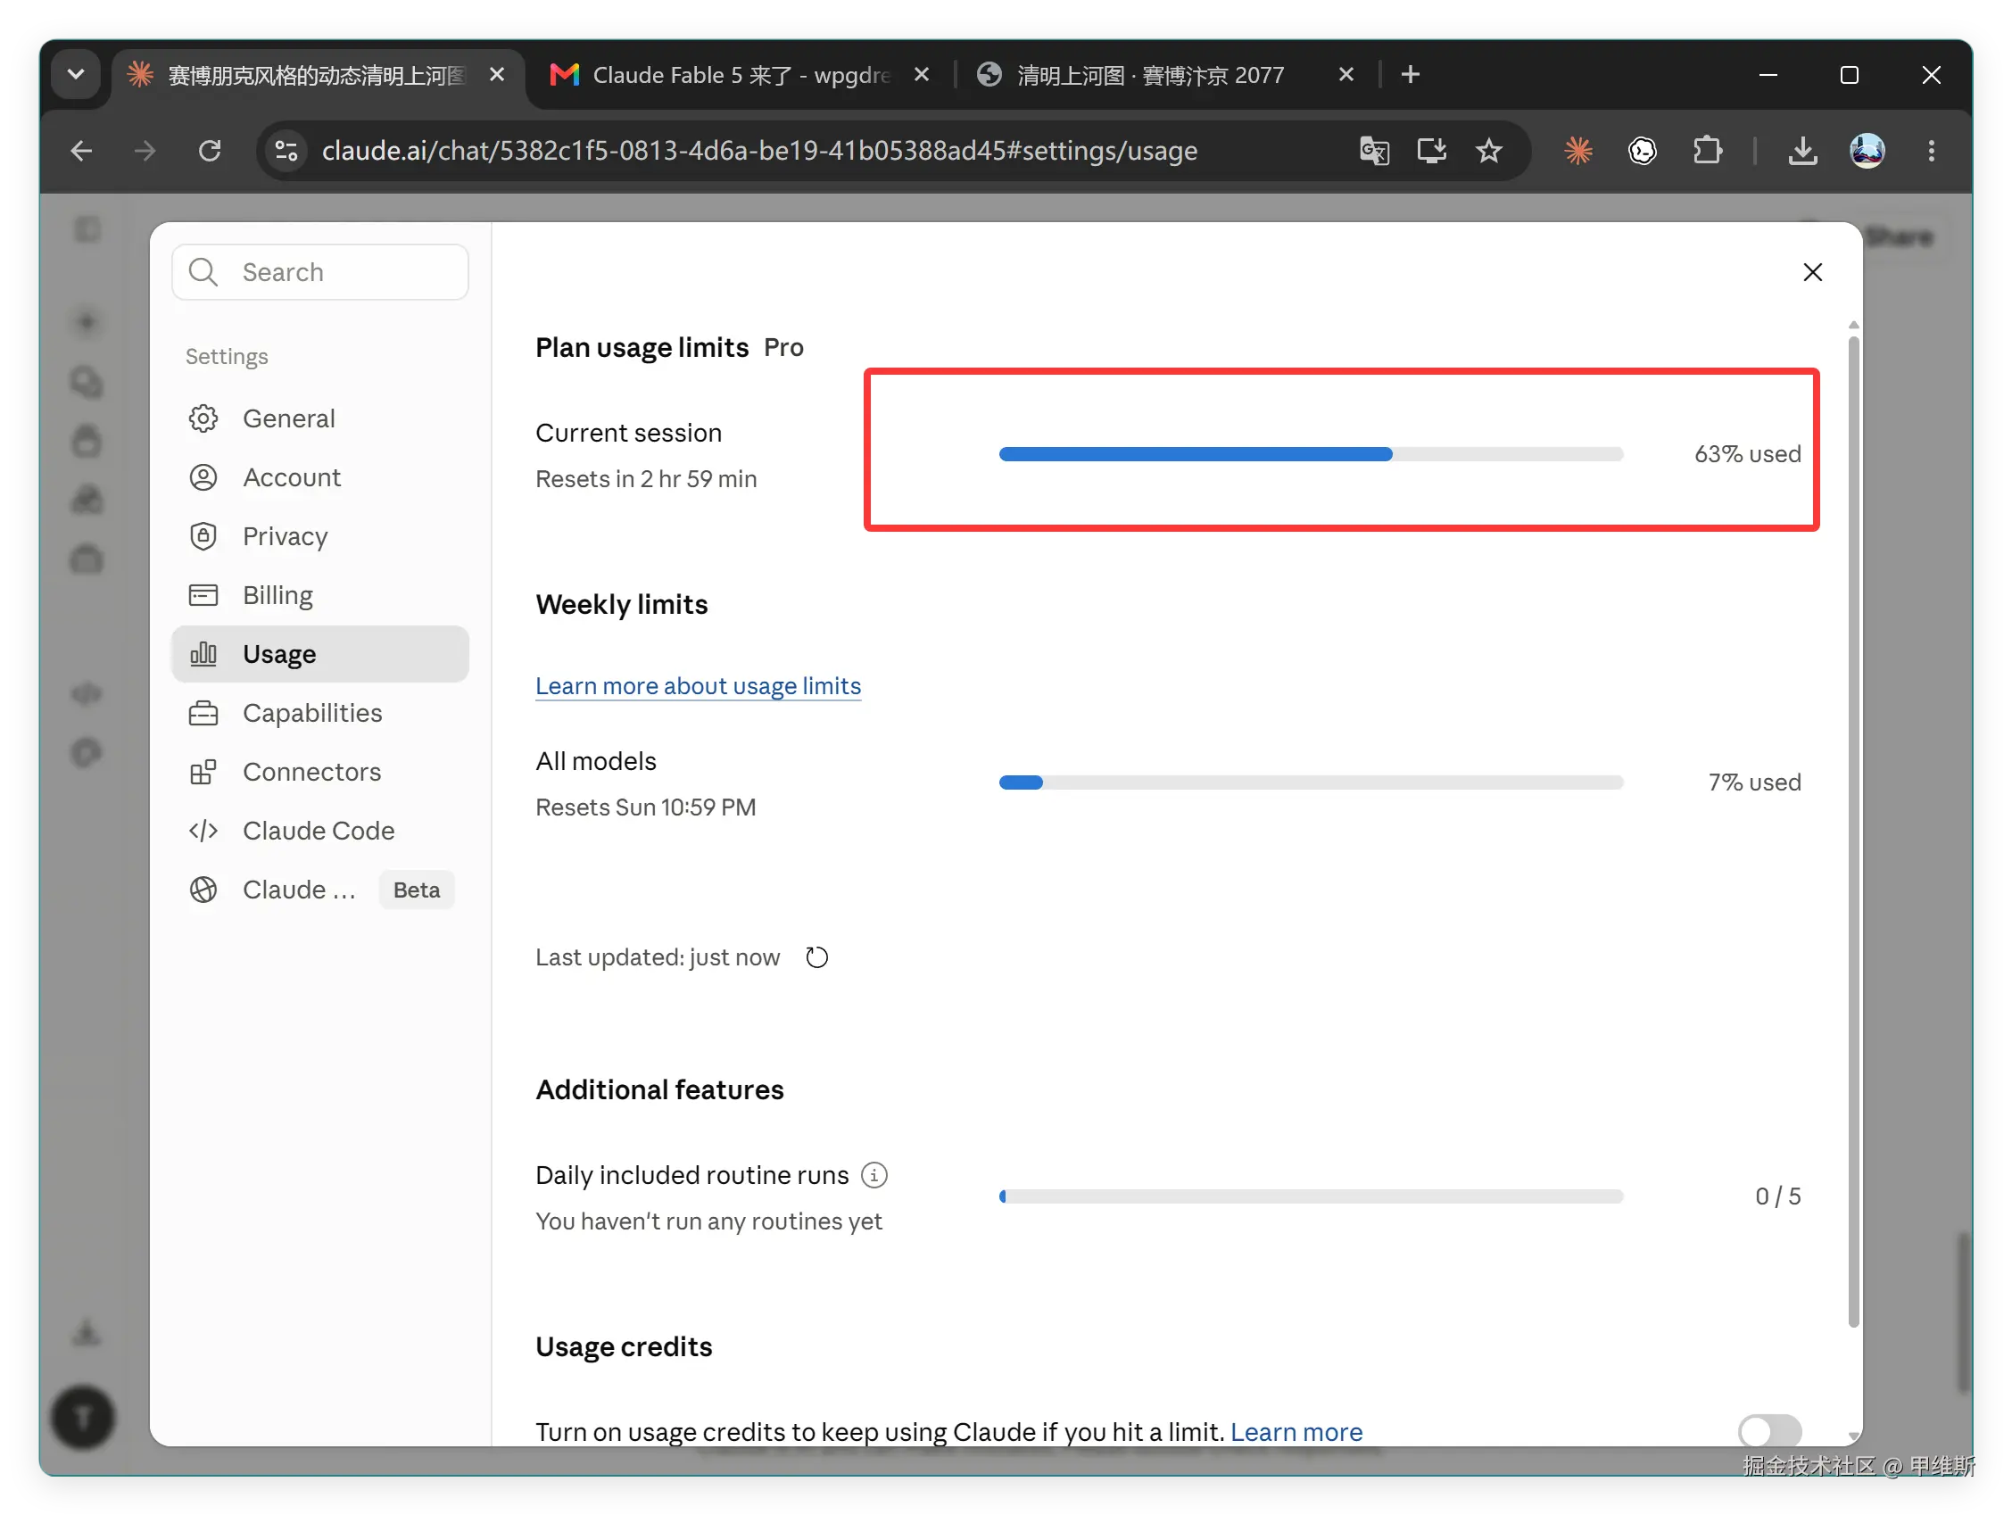Focus the settings Search field
Image resolution: width=2012 pixels, height=1515 pixels.
click(x=320, y=272)
